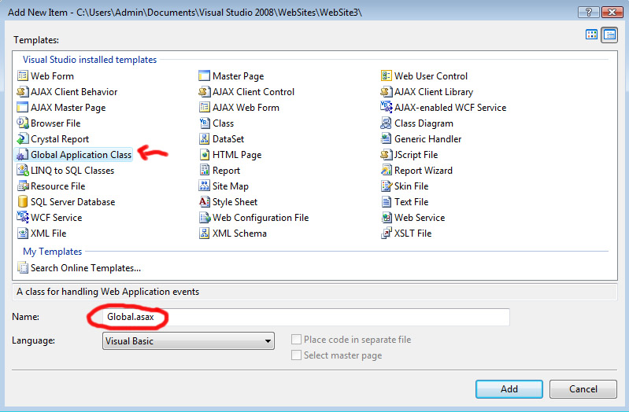629x412 pixels.
Task: Open the Language dropdown showing Visual Basic
Action: 188,341
